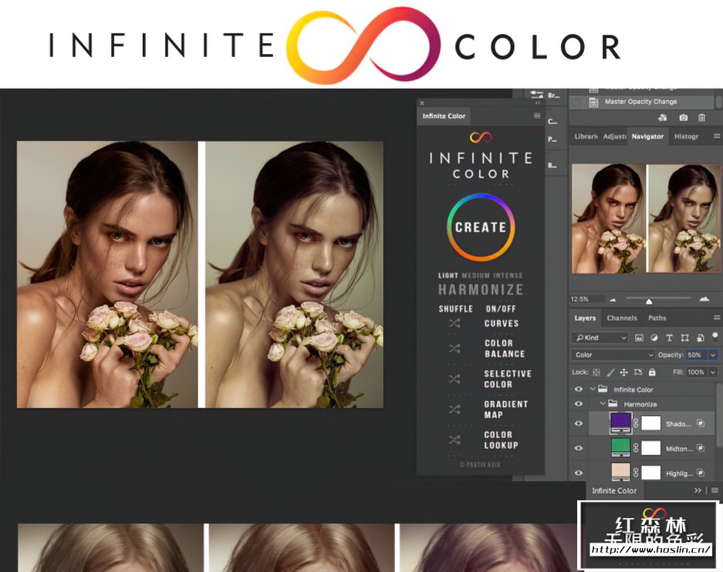This screenshot has height=572, width=723.
Task: Filter layers by pixel layers
Action: tap(639, 338)
